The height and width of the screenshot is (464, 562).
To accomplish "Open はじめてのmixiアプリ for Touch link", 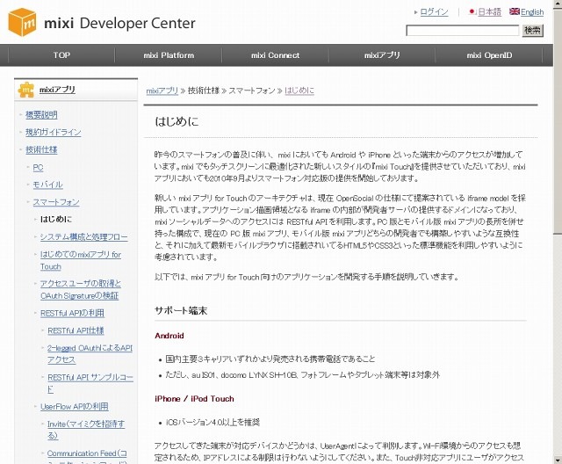I will (81, 260).
